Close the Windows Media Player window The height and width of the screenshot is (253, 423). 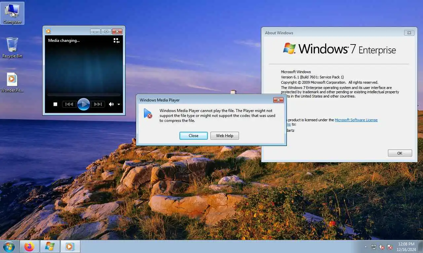pyautogui.click(x=117, y=32)
